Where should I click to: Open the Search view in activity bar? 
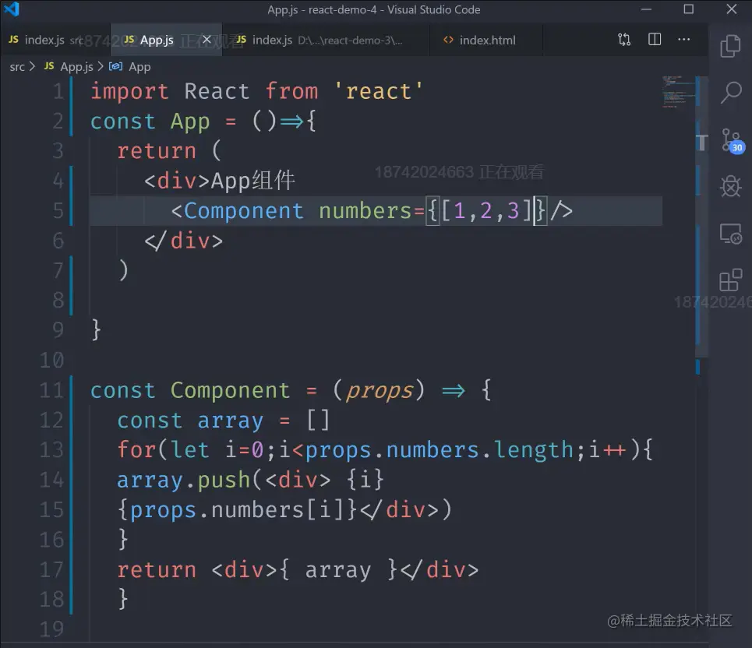click(x=731, y=92)
